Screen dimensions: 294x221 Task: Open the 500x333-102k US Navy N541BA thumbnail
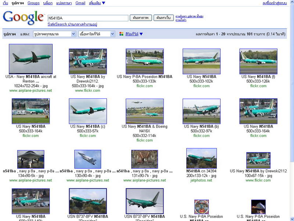click(x=201, y=61)
